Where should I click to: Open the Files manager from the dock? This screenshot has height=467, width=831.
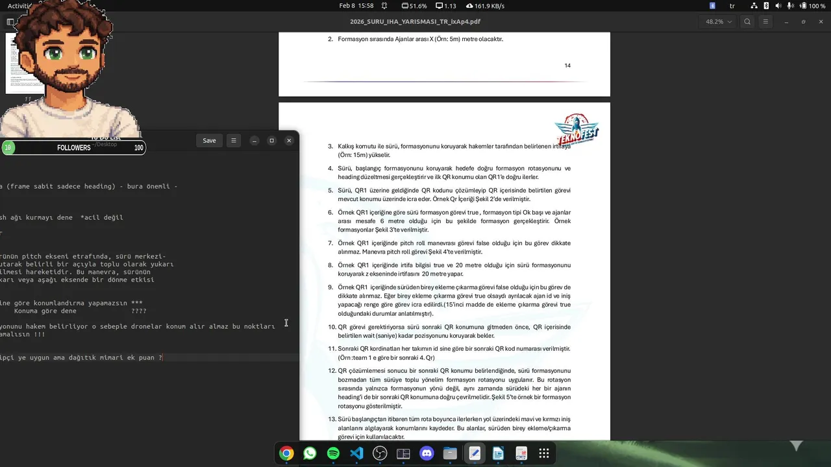pos(450,453)
